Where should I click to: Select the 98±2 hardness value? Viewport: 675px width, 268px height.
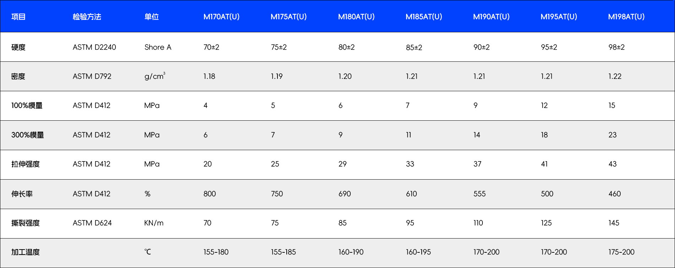pyautogui.click(x=616, y=47)
